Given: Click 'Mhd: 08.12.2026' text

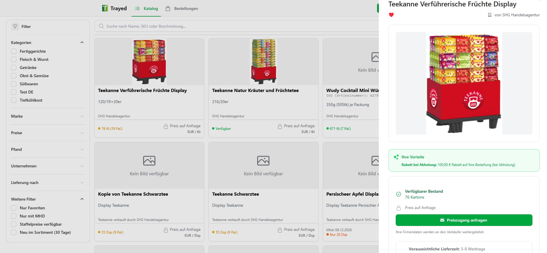Looking at the screenshot, I should tap(339, 230).
